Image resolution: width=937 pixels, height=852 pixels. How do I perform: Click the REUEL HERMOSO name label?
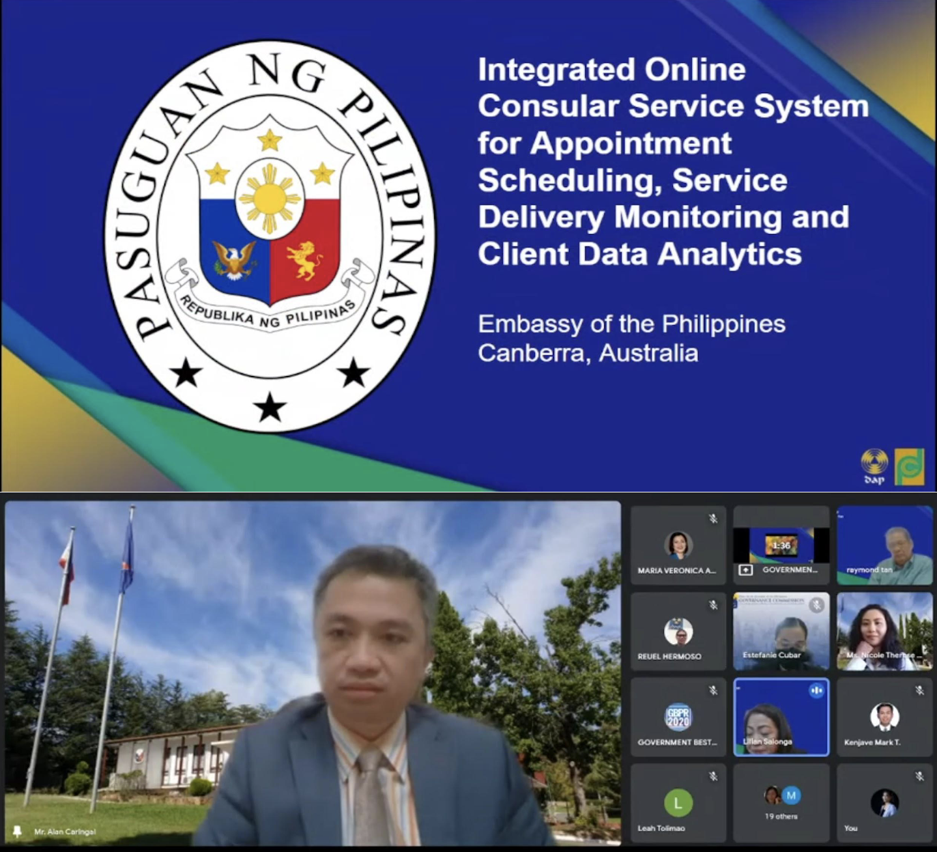point(669,657)
